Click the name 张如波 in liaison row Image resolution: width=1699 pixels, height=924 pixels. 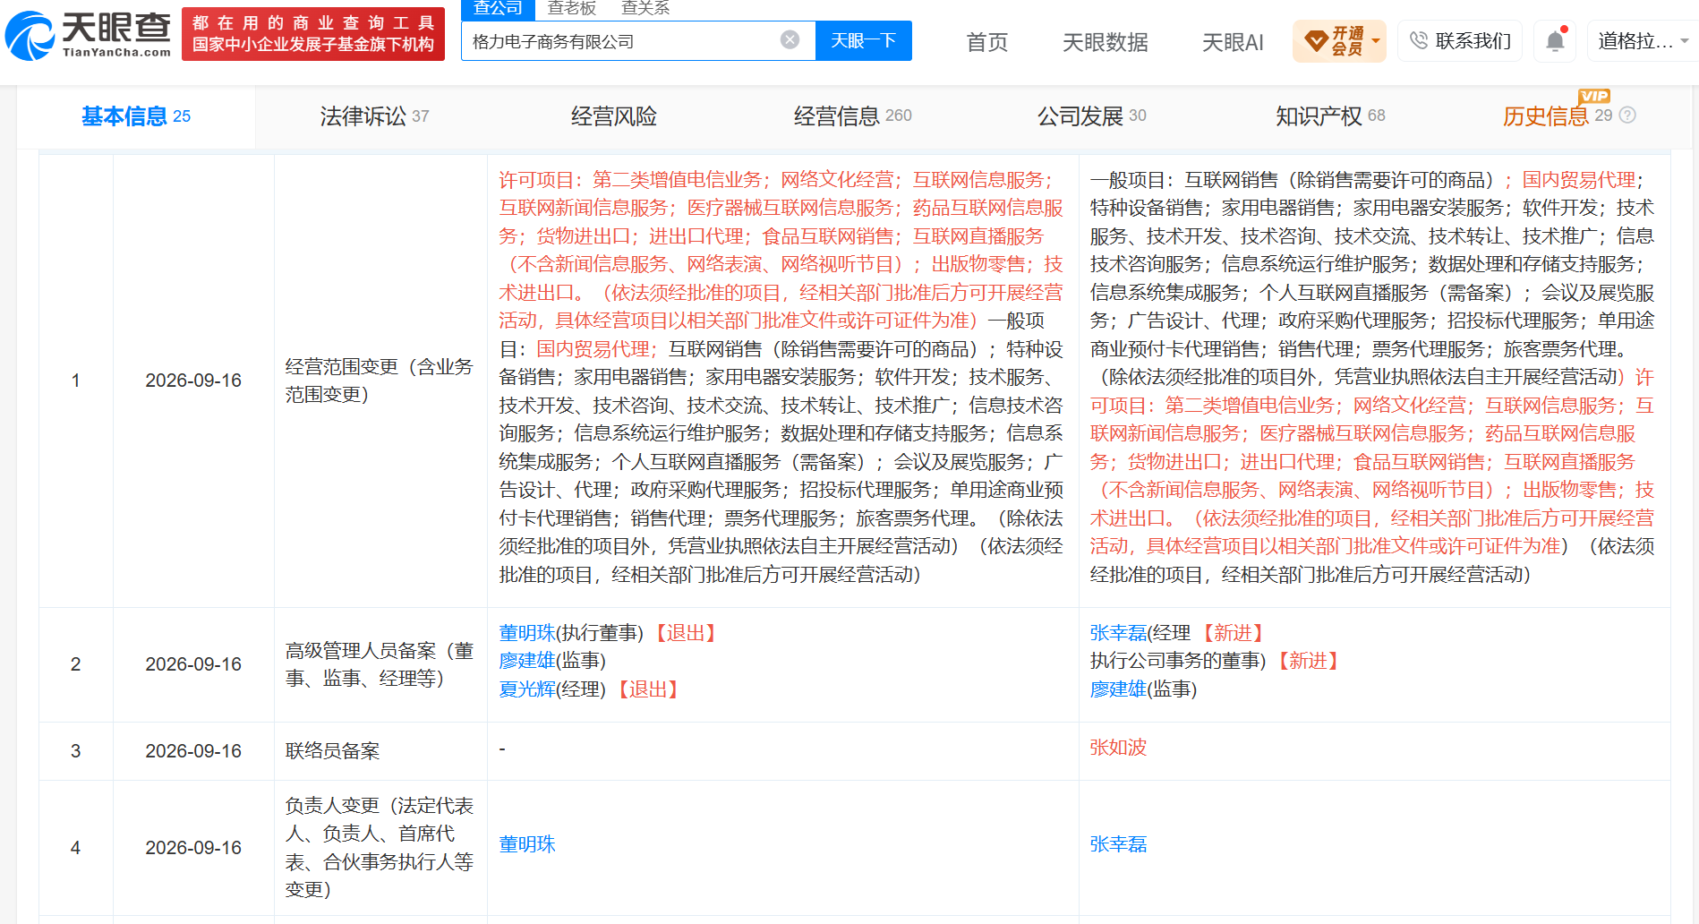(x=1118, y=748)
